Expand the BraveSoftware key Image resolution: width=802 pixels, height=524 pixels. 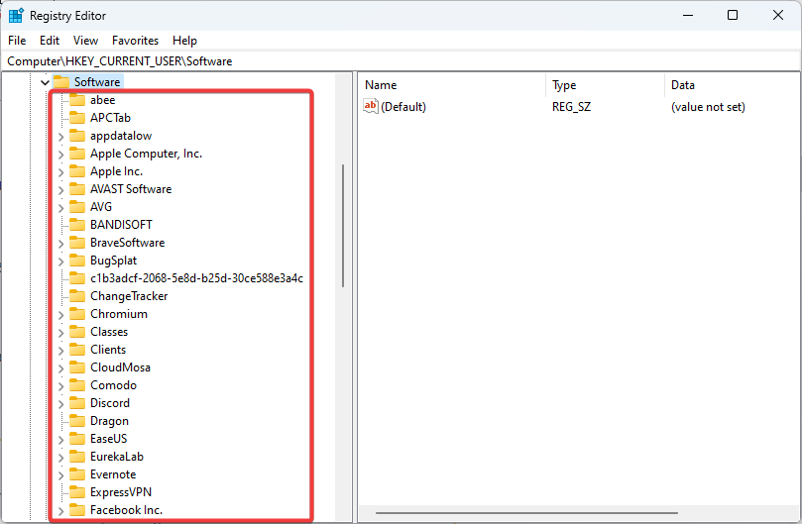[60, 243]
